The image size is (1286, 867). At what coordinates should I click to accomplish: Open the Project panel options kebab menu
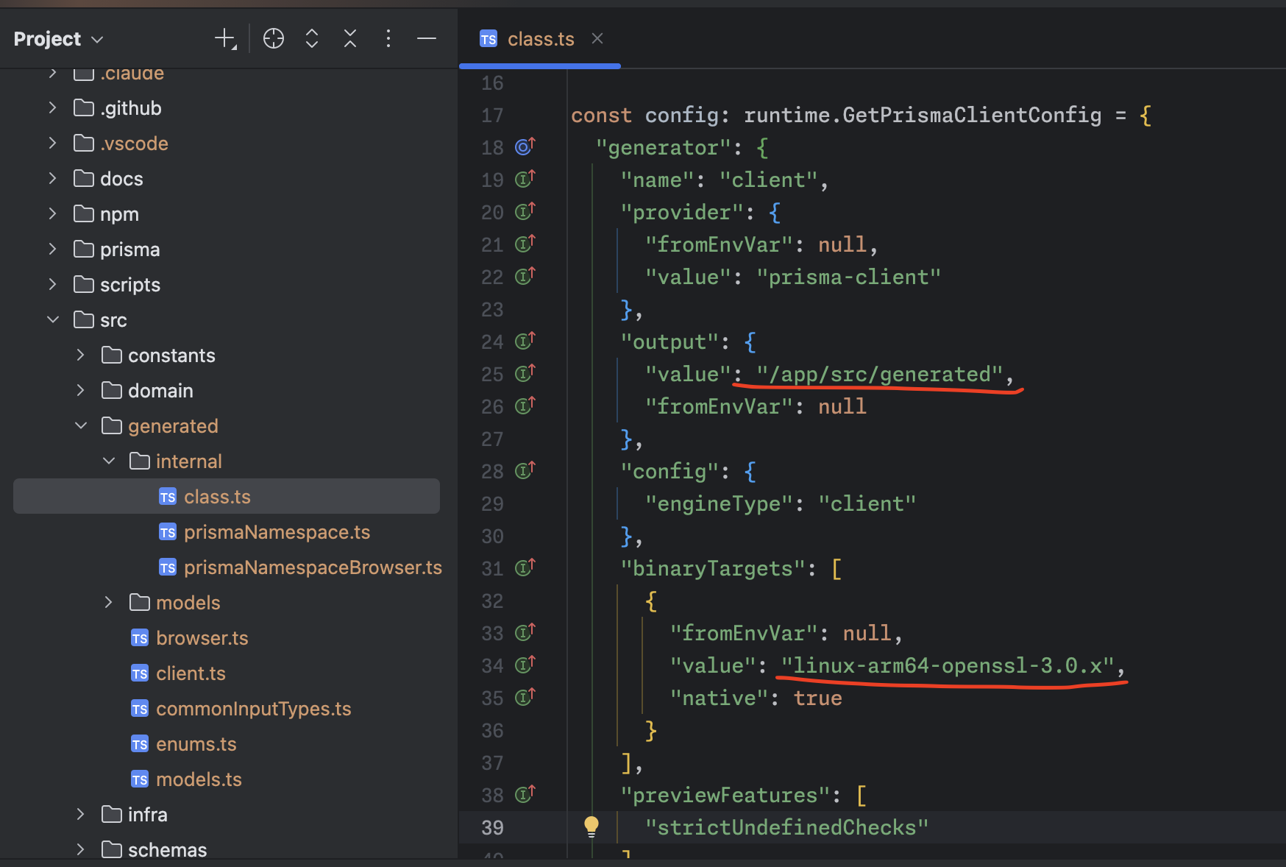pos(388,38)
